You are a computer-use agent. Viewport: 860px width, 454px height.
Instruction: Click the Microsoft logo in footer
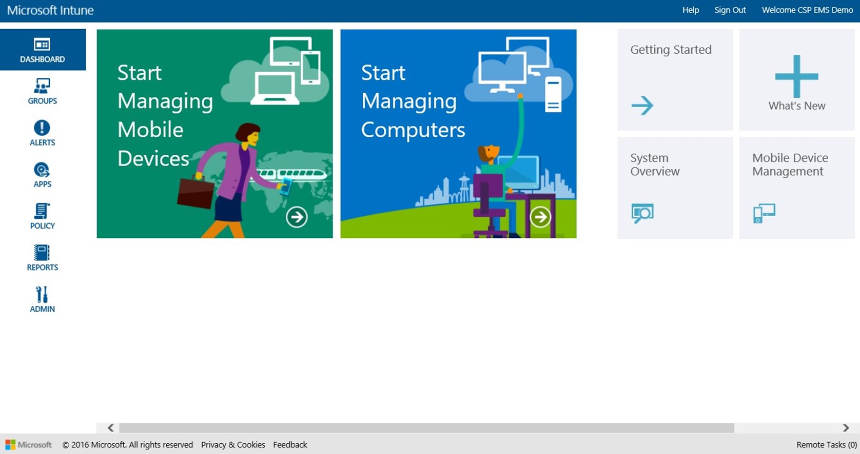(29, 445)
